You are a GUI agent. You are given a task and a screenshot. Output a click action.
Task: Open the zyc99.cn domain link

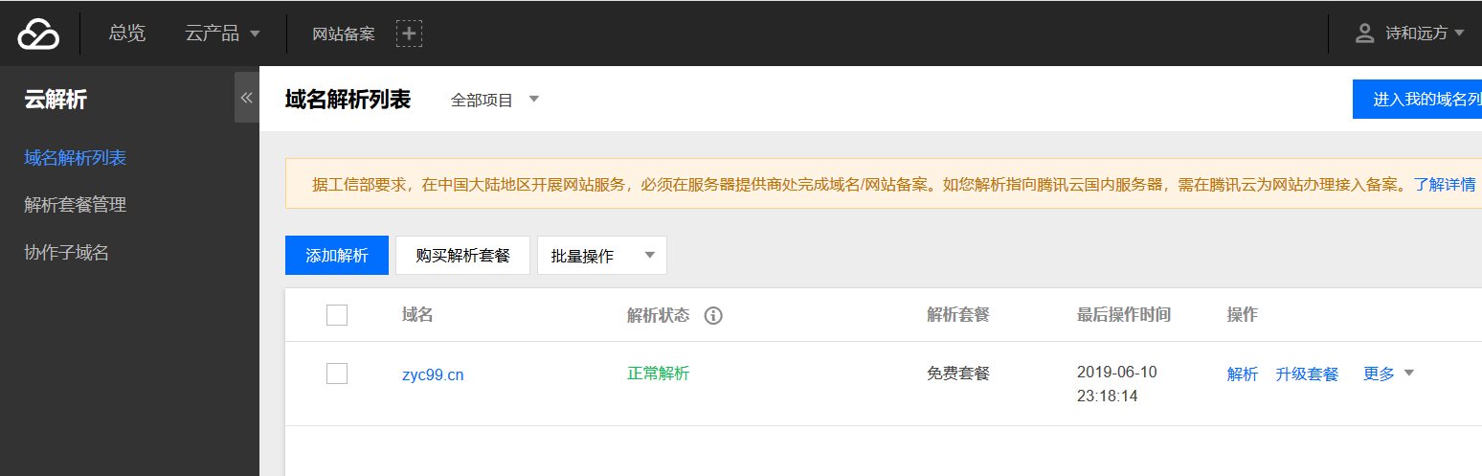pyautogui.click(x=433, y=374)
